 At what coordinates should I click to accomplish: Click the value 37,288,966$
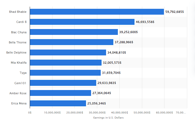(x=124, y=42)
